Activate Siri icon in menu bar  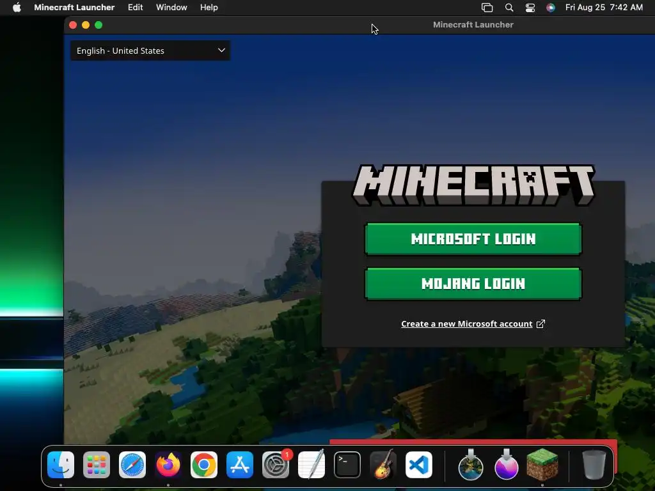(x=551, y=8)
